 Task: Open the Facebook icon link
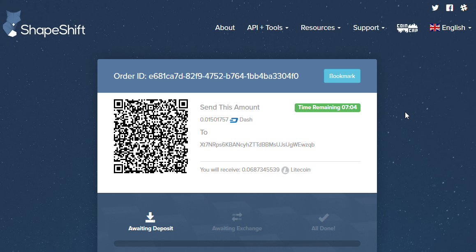click(450, 8)
